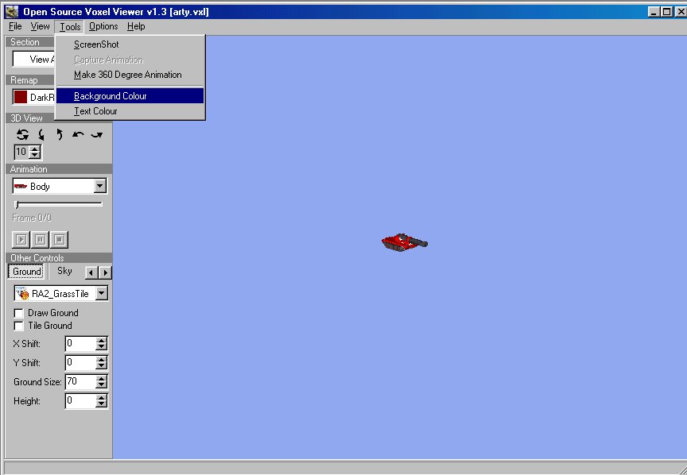Viewport: 687px width, 475px height.
Task: Open the Help menu
Action: coord(136,26)
